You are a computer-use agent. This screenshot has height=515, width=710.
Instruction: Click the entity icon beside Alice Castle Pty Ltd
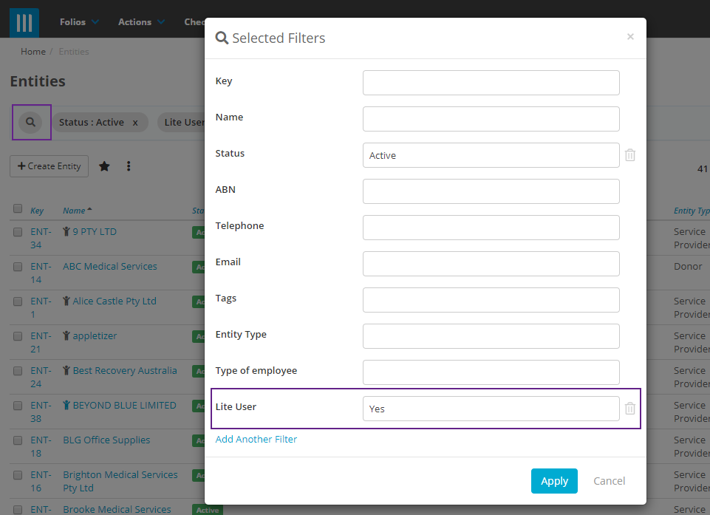(66, 301)
